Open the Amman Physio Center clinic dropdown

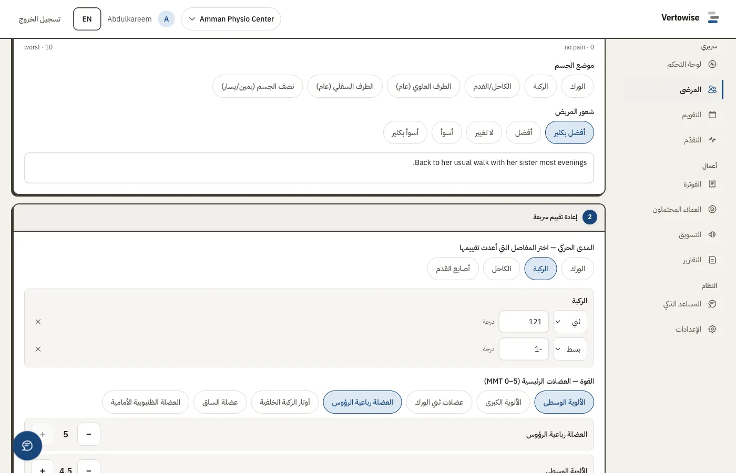click(231, 19)
